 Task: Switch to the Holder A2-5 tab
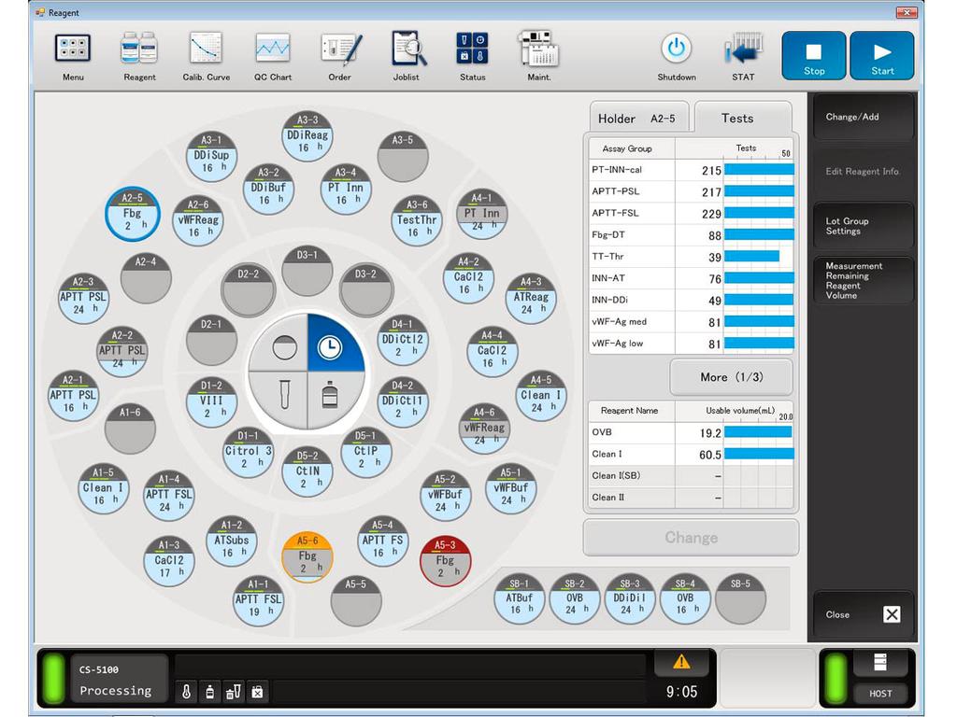[638, 118]
